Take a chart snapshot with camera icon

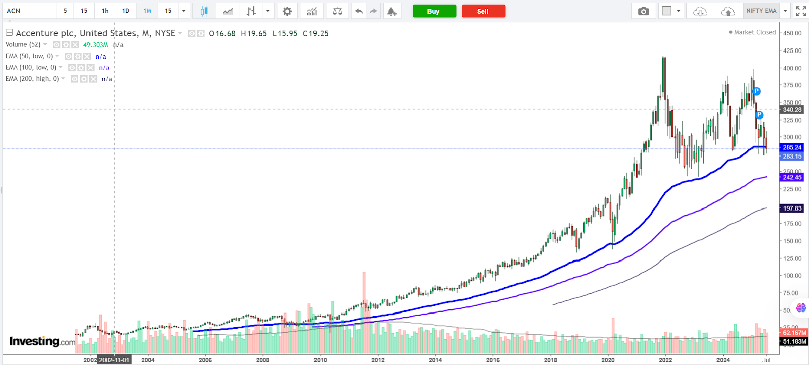[x=643, y=11]
